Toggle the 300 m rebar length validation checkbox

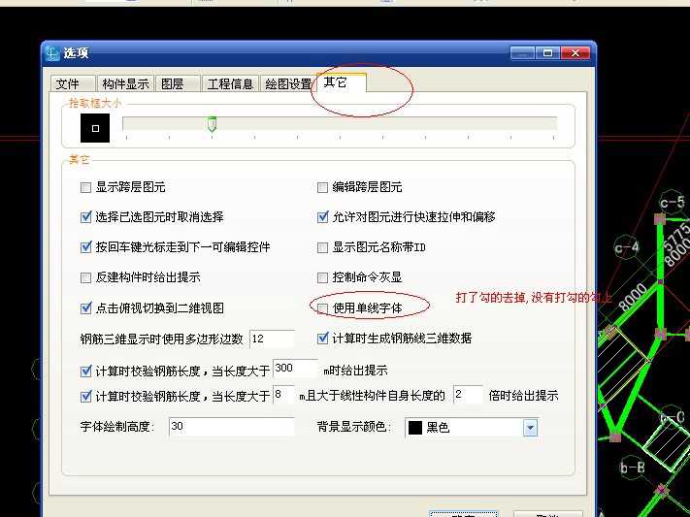click(85, 371)
